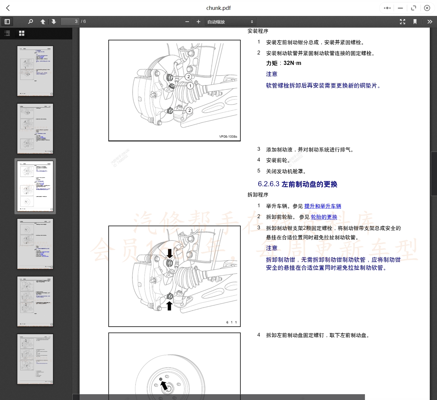Open the ellipsis options menu top right
Viewport: 437px width, 400px height.
click(x=387, y=8)
